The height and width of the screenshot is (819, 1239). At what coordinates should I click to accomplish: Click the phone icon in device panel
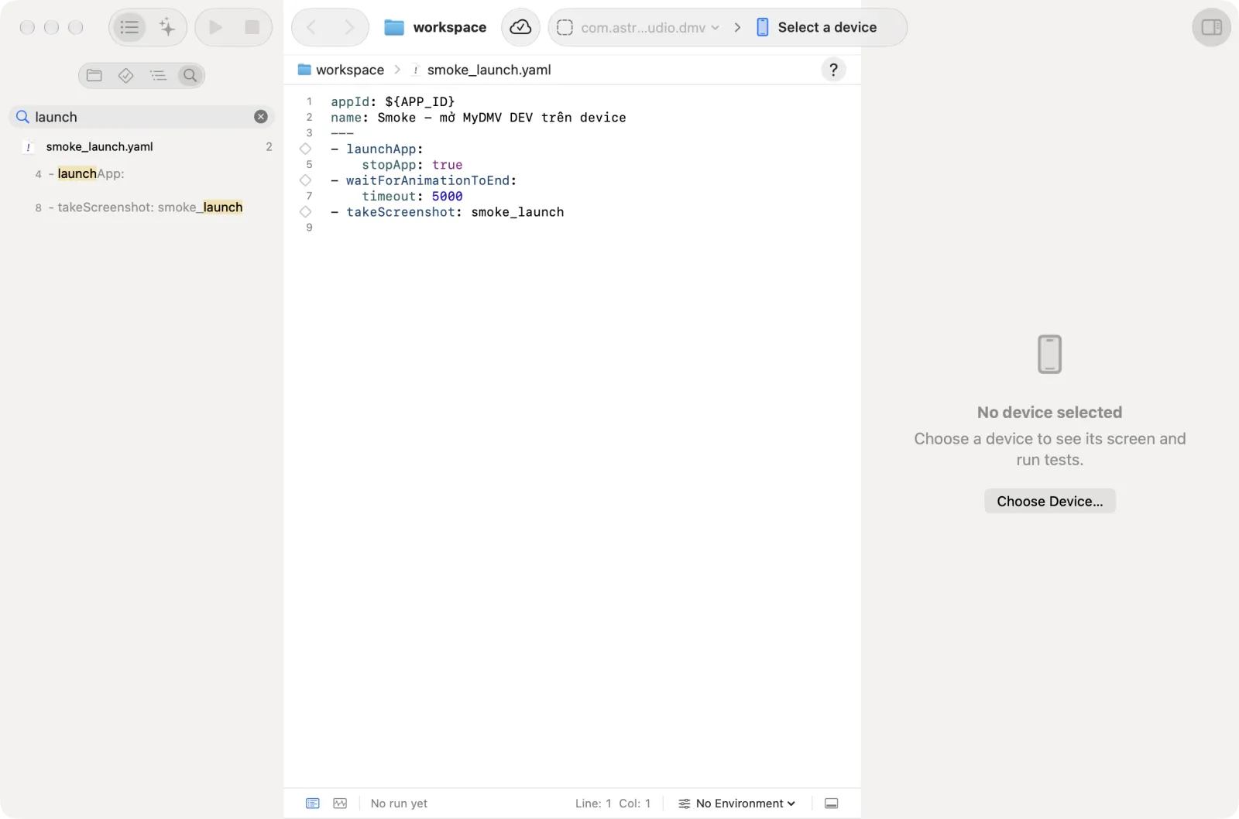click(x=1049, y=354)
